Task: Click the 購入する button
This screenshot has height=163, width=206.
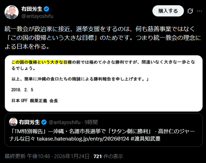Action: (168, 11)
